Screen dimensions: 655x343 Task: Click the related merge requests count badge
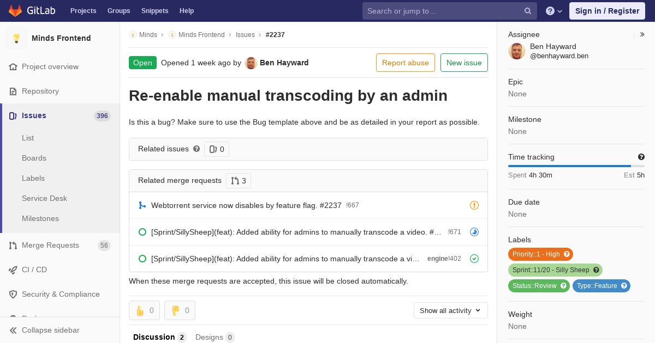(x=239, y=181)
